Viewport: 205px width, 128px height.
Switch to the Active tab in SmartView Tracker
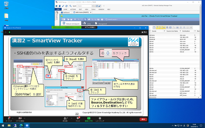click(87, 24)
